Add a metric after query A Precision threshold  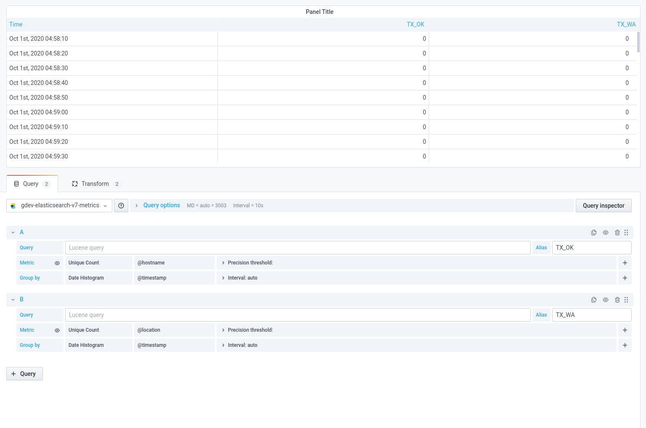click(x=625, y=263)
